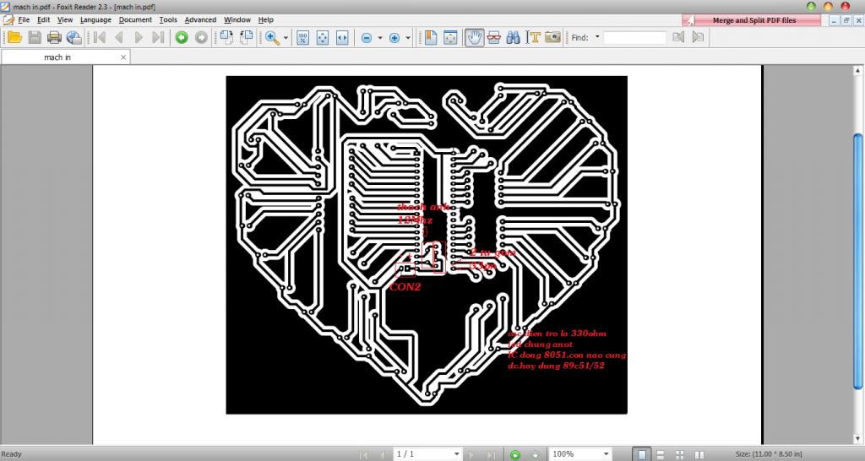Click Find Previous icon beside the search box
This screenshot has width=865, height=461.
coord(678,37)
